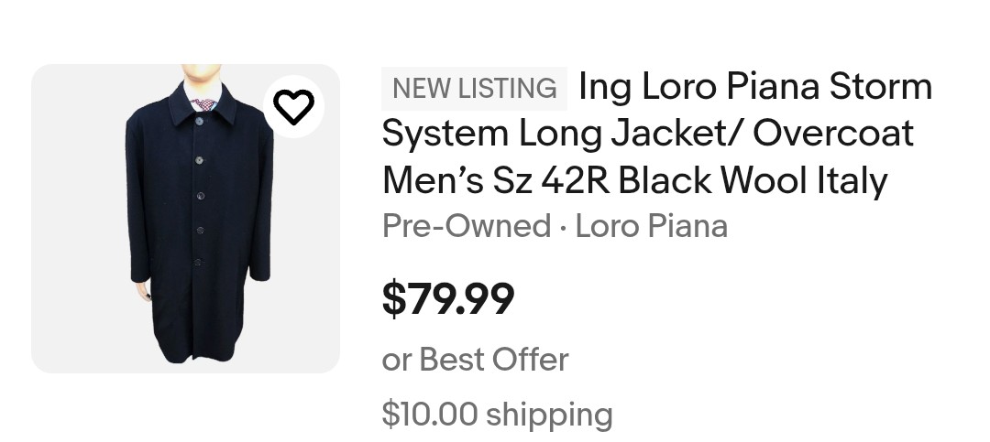Click the Loro Piana brand name below the title
Viewport: 990px width, 442px height.
coord(651,225)
